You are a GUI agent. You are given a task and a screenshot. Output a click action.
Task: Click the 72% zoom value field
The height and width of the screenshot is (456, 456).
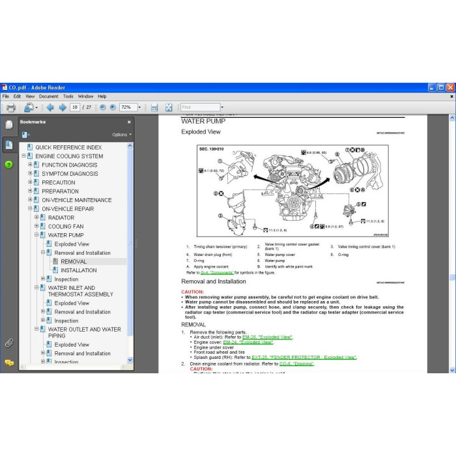(x=128, y=107)
